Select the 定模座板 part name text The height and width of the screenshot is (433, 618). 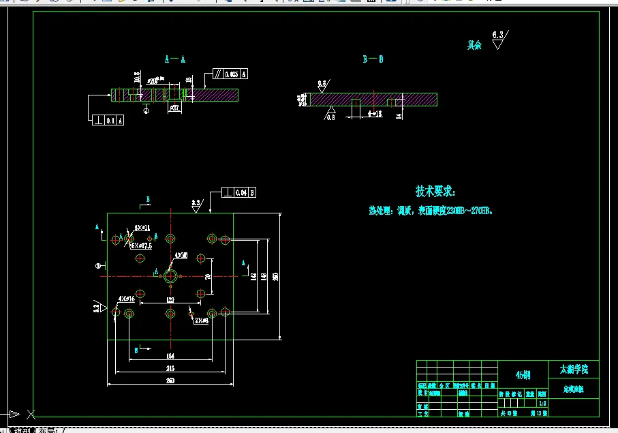[574, 389]
